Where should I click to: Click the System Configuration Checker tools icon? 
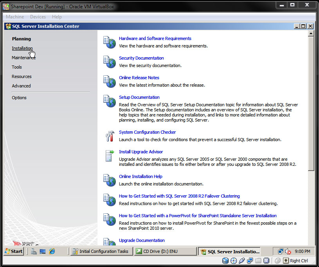coord(110,136)
